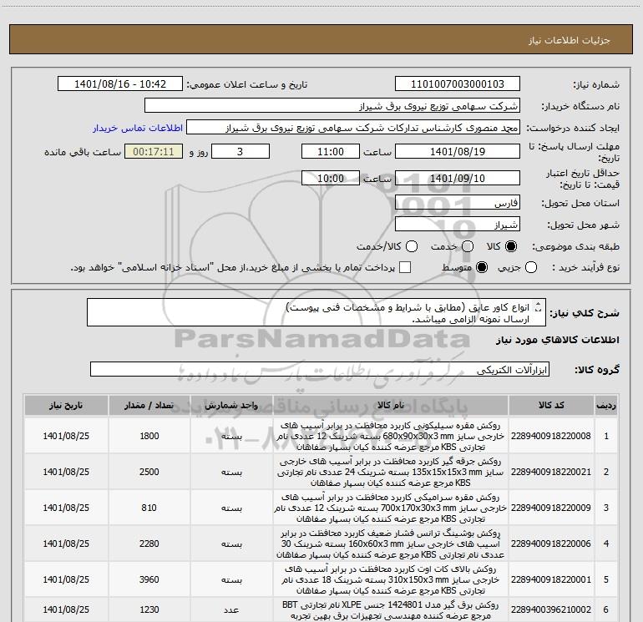Viewport: 643px width, 622px height.
Task: Click the price validity time 10:00
Action: point(331,178)
